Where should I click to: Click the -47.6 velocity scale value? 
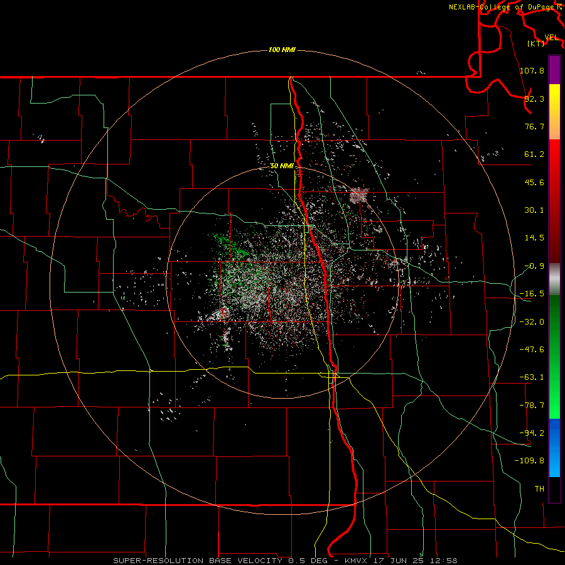[532, 350]
